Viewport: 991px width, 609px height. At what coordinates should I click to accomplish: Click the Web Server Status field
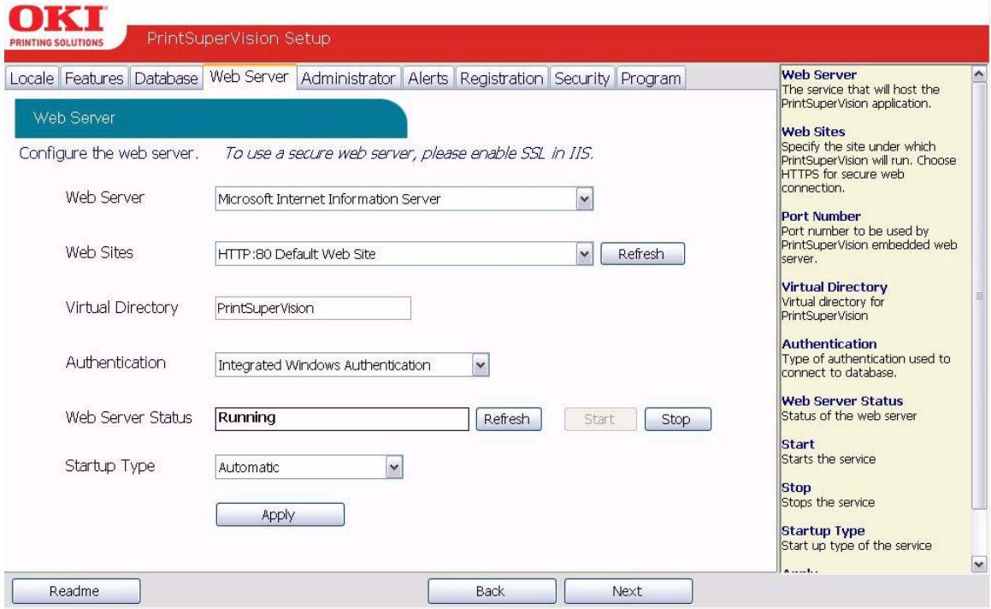(x=342, y=418)
